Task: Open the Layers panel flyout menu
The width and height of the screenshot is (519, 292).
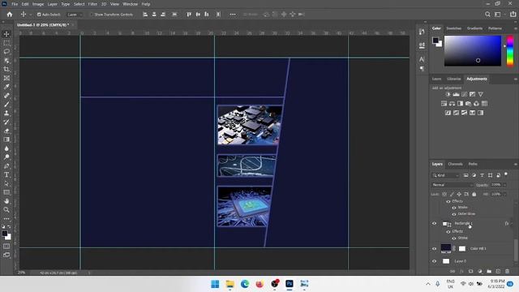Action: click(x=516, y=164)
